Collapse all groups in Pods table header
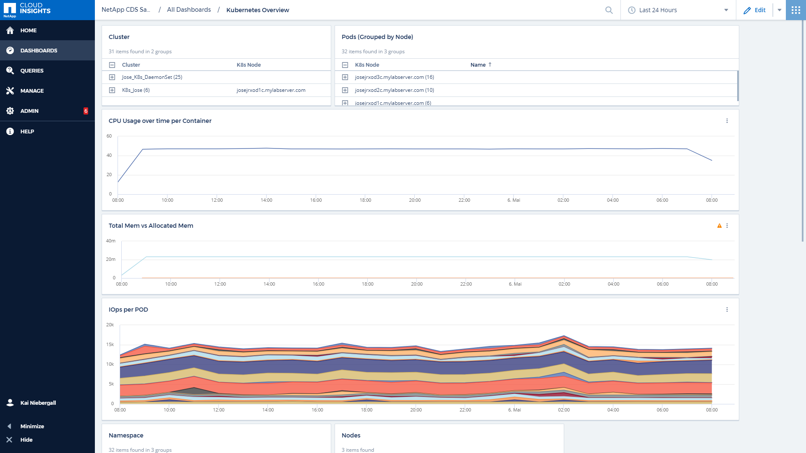806x453 pixels. click(x=345, y=65)
